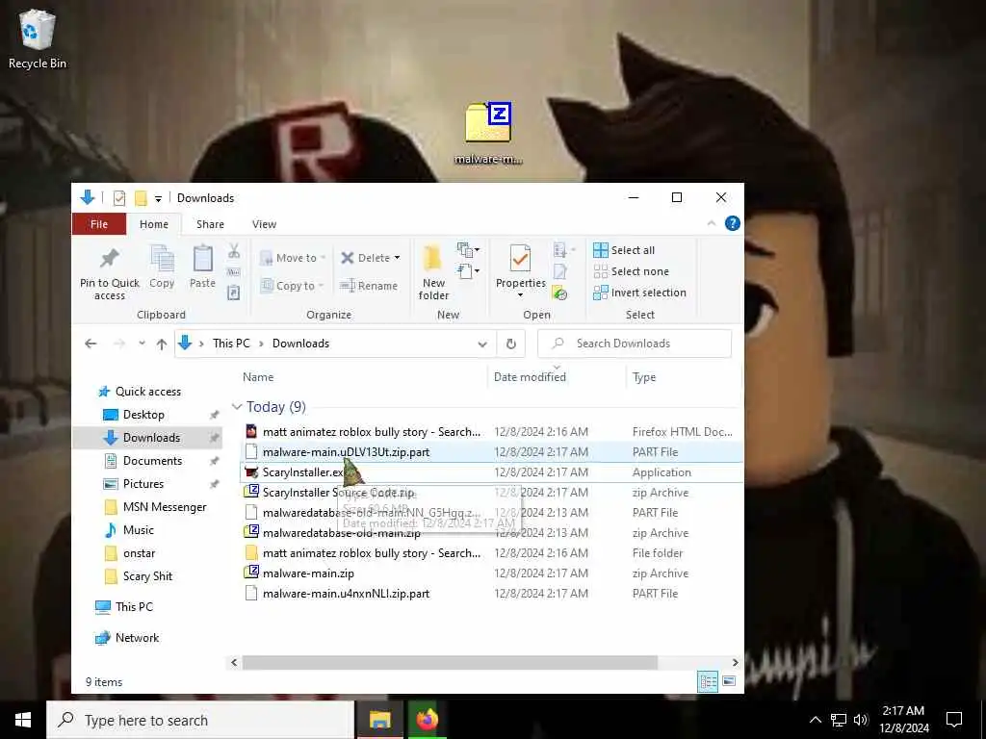Open the Move to dropdown
986x739 pixels.
[x=293, y=258]
